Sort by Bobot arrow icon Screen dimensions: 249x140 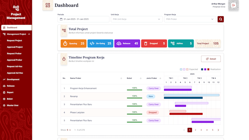141,78
